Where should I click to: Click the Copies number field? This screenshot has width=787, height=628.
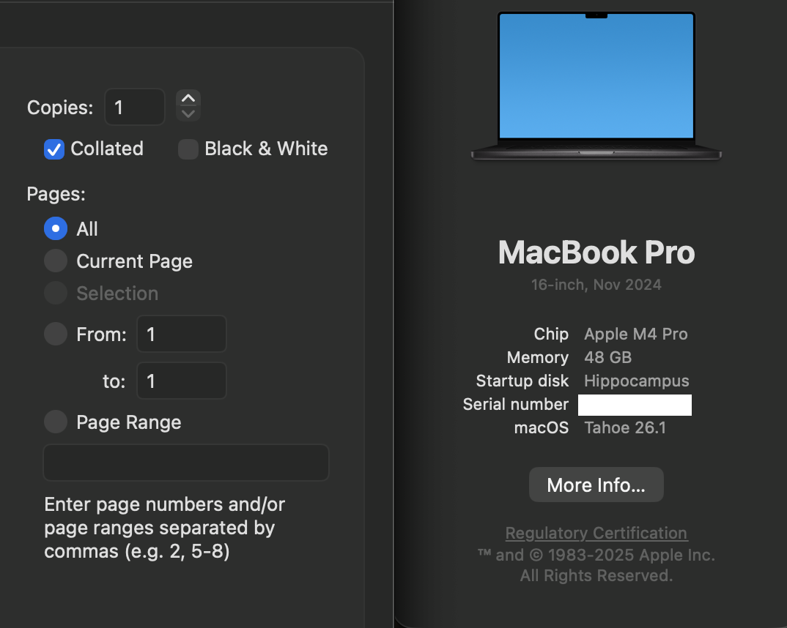click(x=135, y=107)
